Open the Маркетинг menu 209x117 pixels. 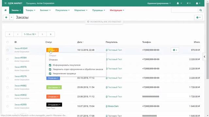pyautogui.click(x=81, y=10)
